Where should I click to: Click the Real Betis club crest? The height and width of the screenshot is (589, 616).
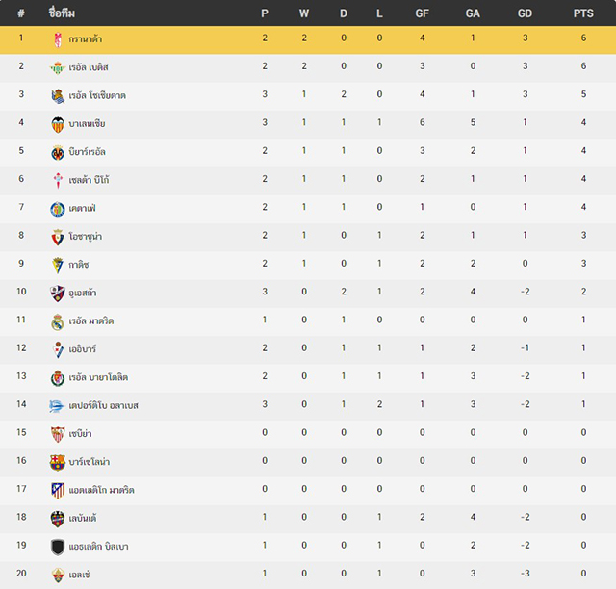(58, 67)
